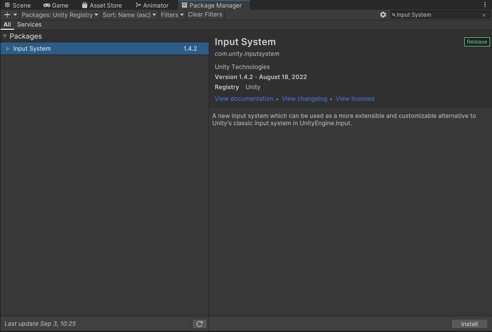
Task: Open the View changelog link
Action: (x=304, y=98)
